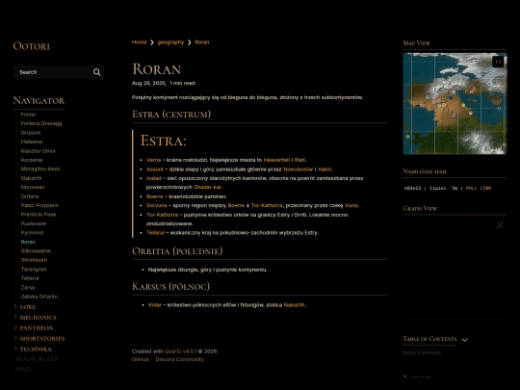Follow the Sorvuna link
The height and width of the screenshot is (390, 520).
157,205
